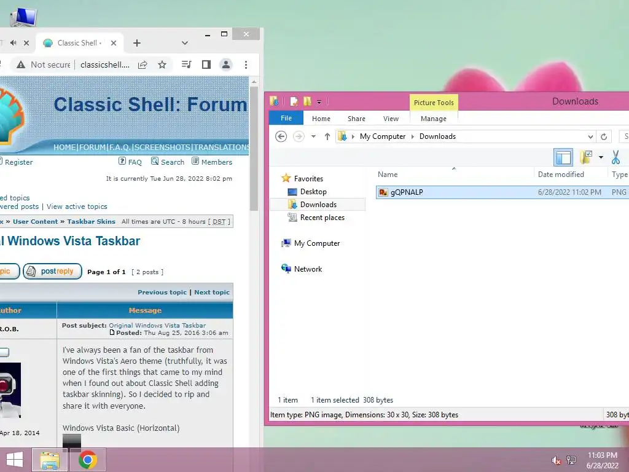Click the scissors Cut icon

coord(615,157)
